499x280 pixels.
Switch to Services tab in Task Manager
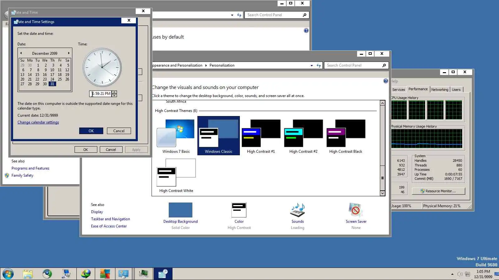tap(399, 90)
